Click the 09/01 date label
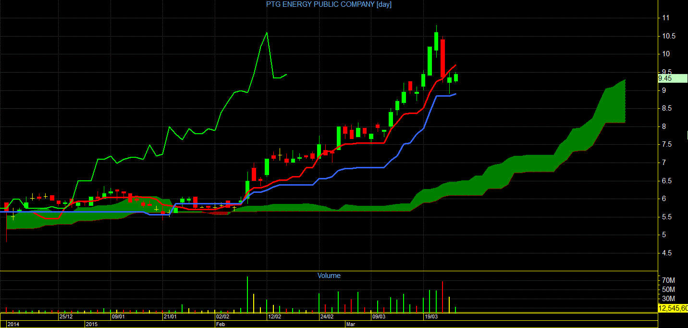The image size is (688, 328). coord(118,317)
